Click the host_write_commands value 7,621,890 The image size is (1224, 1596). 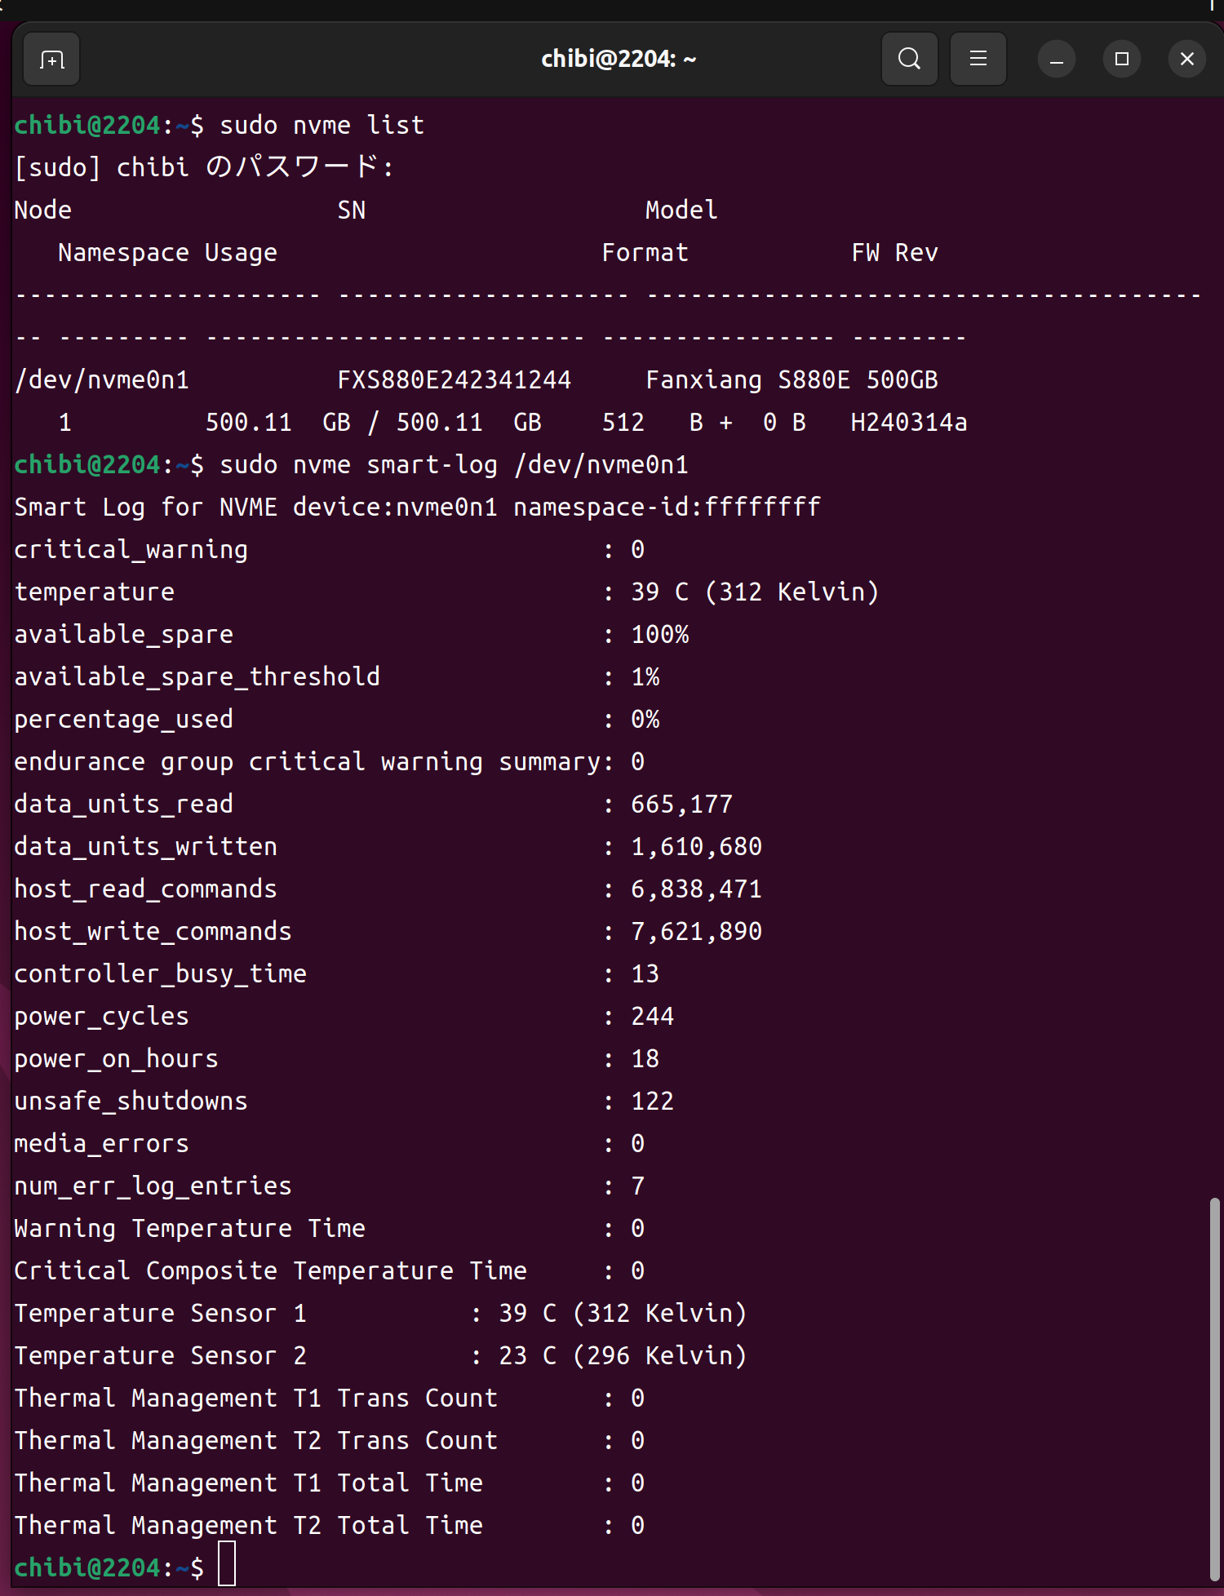[696, 932]
